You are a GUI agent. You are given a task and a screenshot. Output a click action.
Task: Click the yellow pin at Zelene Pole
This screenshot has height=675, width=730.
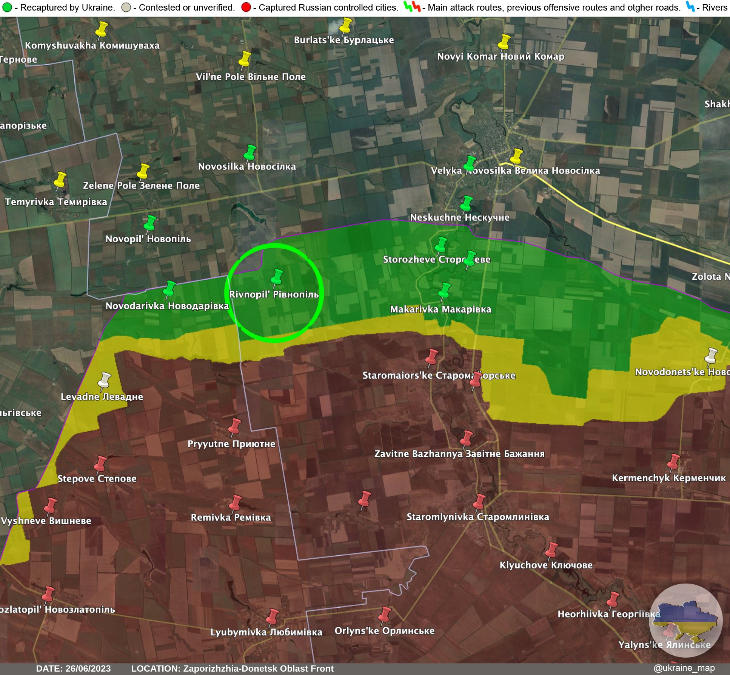coord(143,171)
